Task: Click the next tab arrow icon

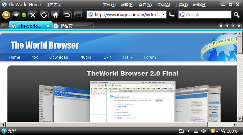Action: pos(233,26)
